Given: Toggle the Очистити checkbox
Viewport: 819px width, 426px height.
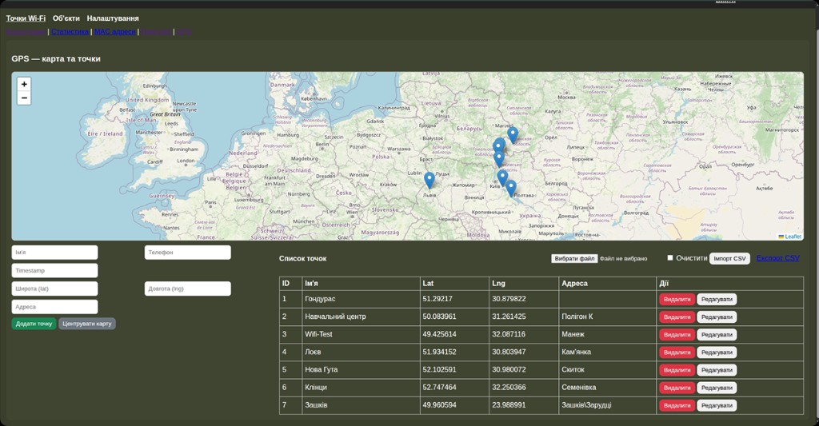Looking at the screenshot, I should (x=670, y=258).
